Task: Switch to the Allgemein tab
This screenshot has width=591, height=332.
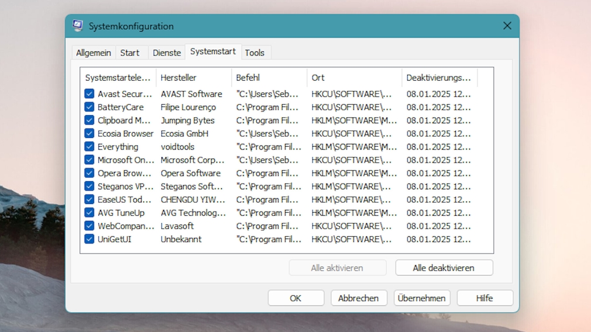Action: pyautogui.click(x=94, y=53)
